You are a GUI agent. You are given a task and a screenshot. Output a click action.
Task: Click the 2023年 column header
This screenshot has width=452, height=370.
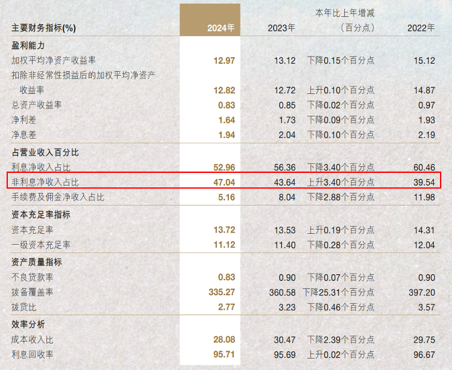[x=282, y=28]
